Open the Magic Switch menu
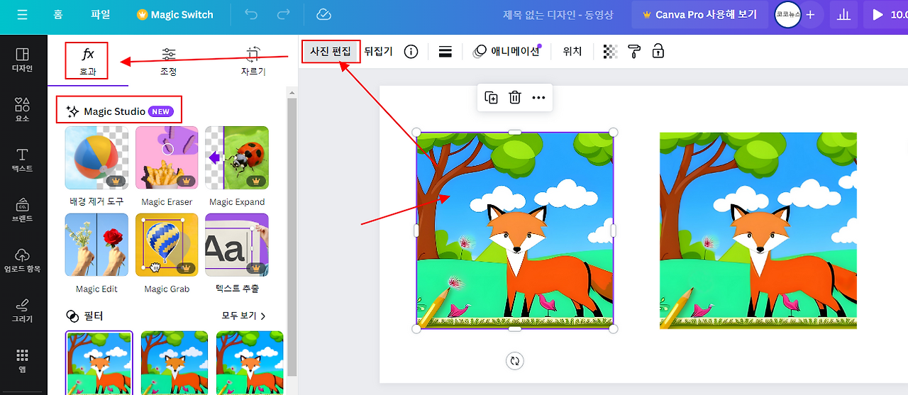 (175, 14)
